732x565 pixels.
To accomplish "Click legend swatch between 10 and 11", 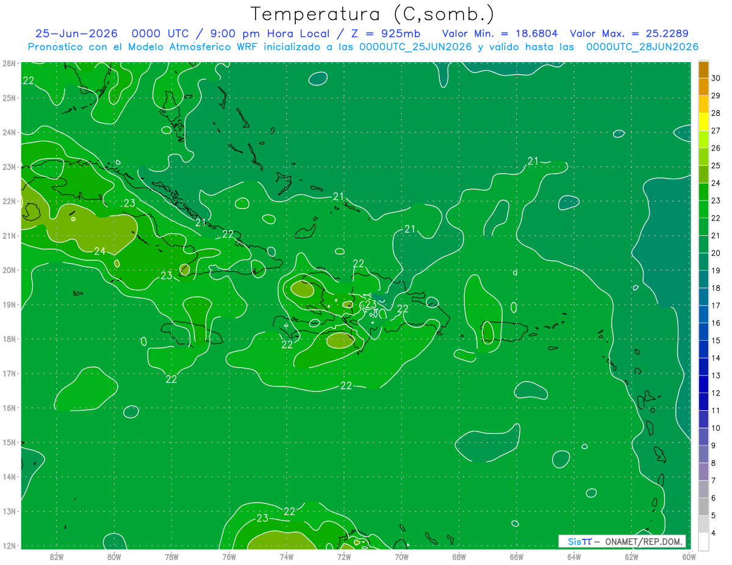I will point(703,419).
